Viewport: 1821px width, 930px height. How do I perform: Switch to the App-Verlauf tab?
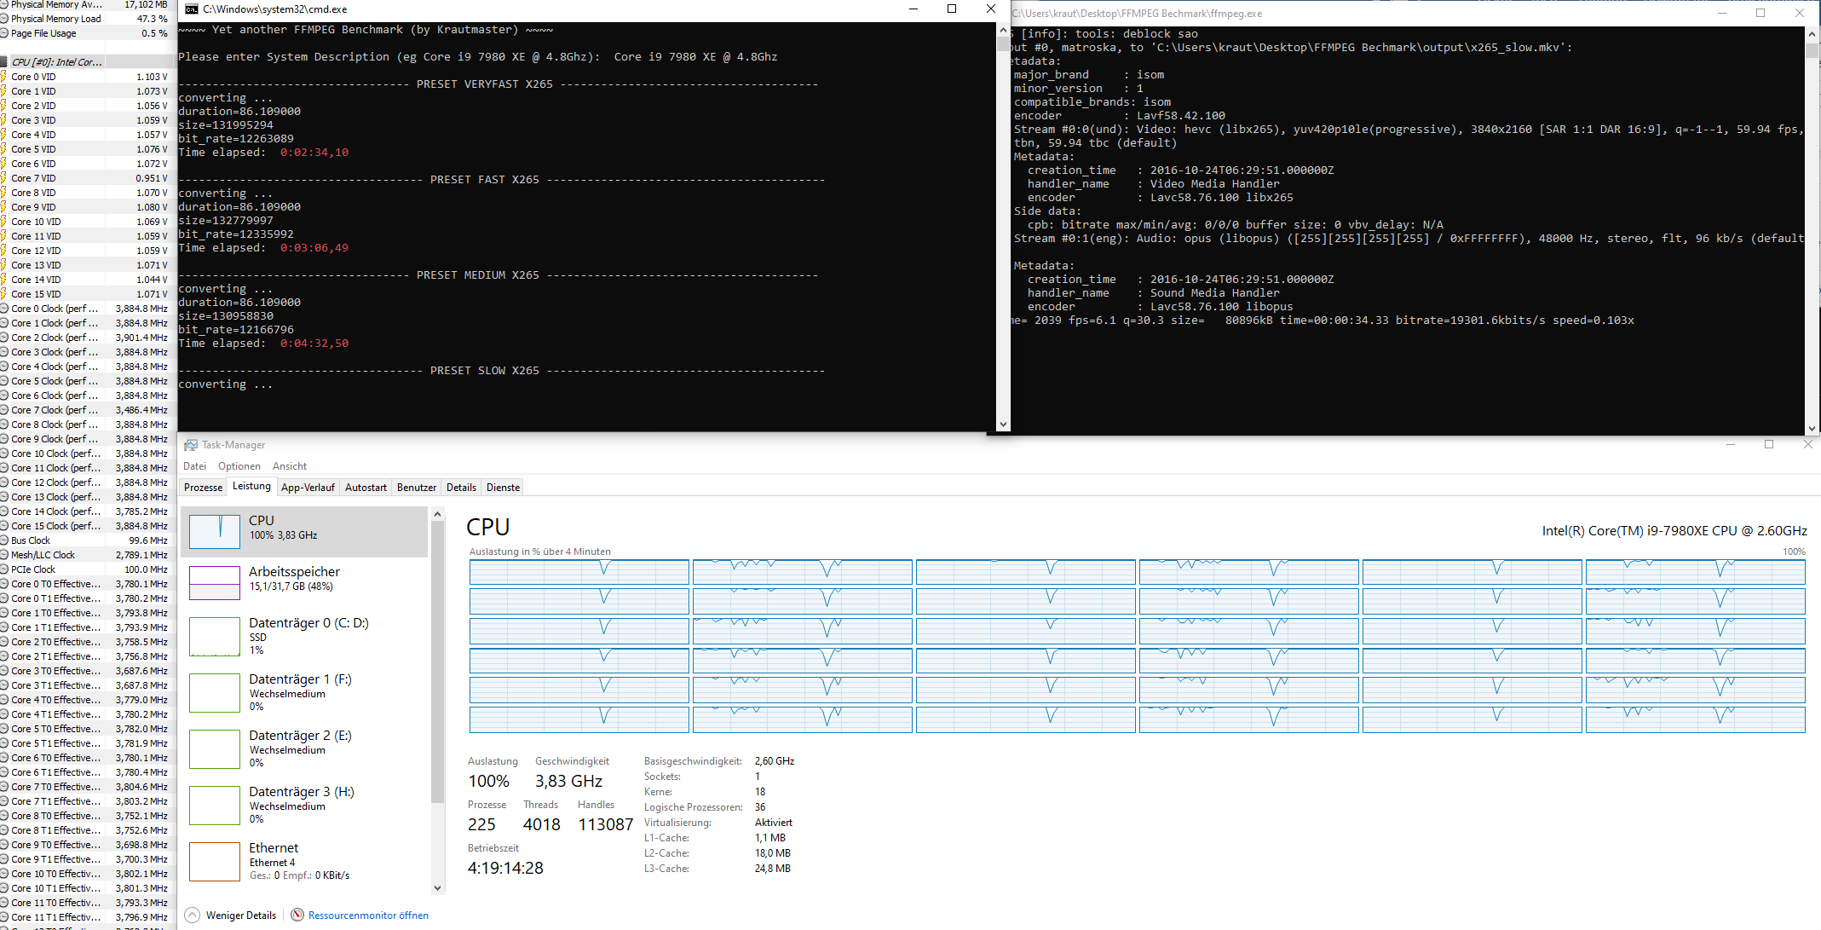(308, 488)
